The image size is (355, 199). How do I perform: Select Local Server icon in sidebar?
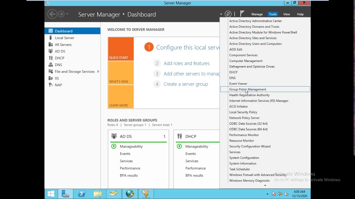[x=50, y=38]
